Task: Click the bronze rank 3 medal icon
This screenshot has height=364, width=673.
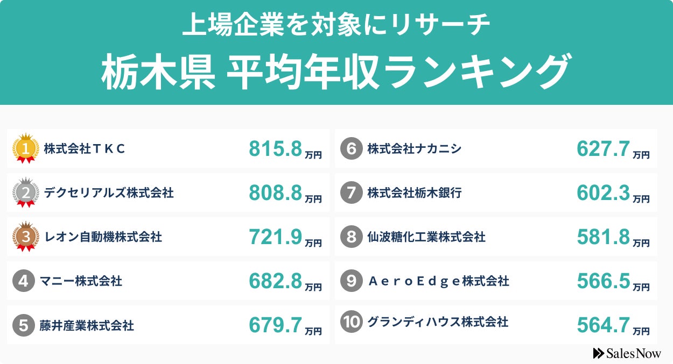Action: (25, 236)
